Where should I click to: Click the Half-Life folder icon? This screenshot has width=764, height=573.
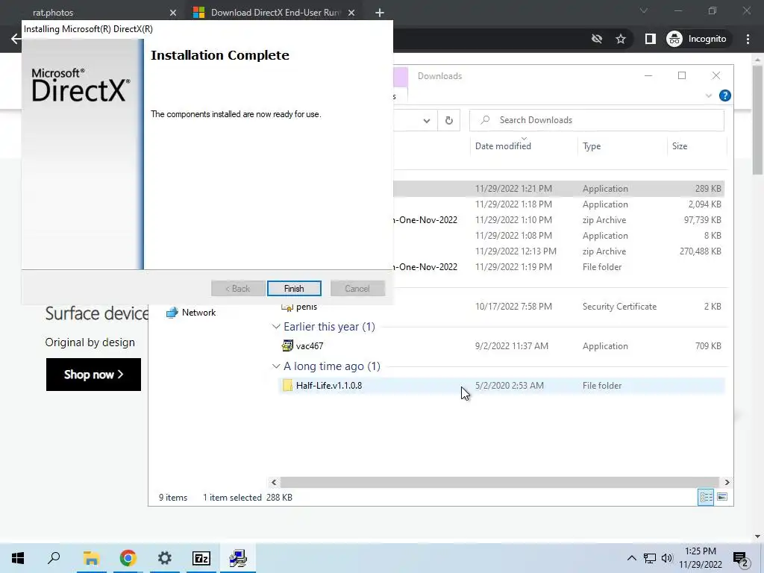click(x=287, y=386)
